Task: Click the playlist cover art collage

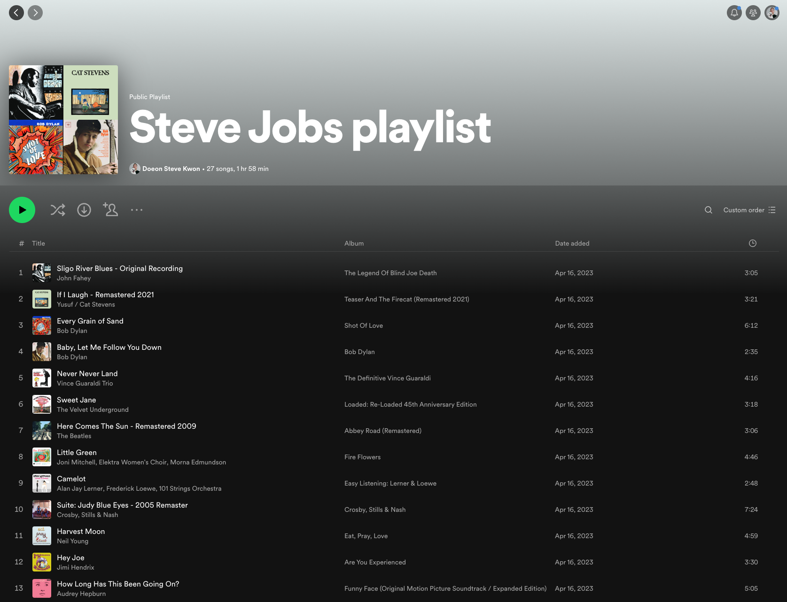Action: click(x=63, y=120)
